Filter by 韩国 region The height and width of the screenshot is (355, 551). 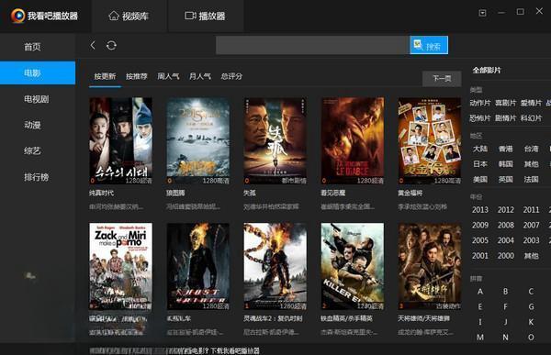pyautogui.click(x=506, y=164)
